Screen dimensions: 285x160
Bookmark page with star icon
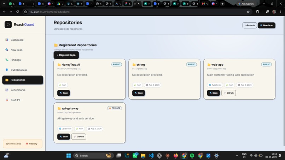click(248, 12)
